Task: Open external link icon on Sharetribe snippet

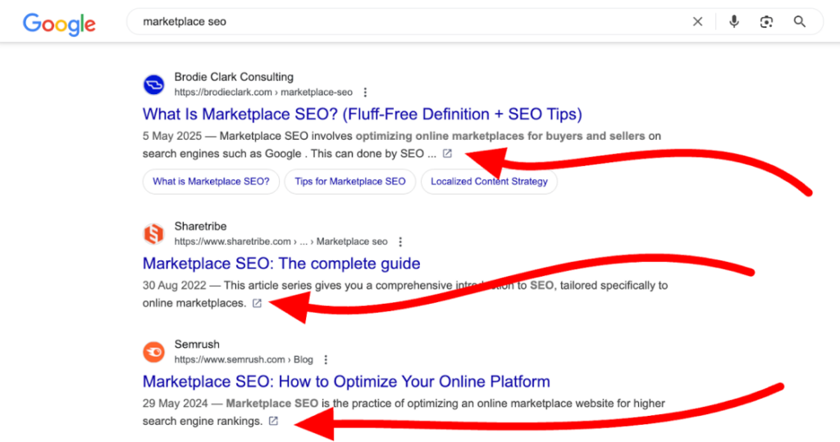Action: click(x=257, y=303)
